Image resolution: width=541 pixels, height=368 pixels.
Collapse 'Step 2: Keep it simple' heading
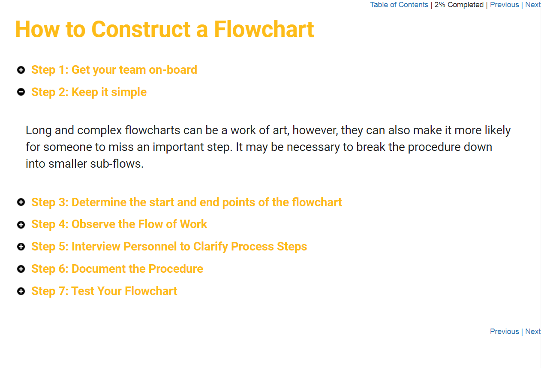coord(89,92)
